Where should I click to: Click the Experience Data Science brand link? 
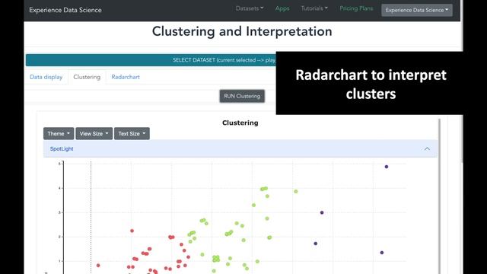tap(65, 10)
